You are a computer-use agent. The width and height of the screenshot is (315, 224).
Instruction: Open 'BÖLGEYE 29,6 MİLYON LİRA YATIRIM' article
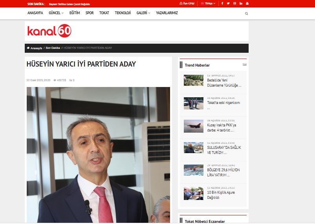pyautogui.click(x=223, y=172)
